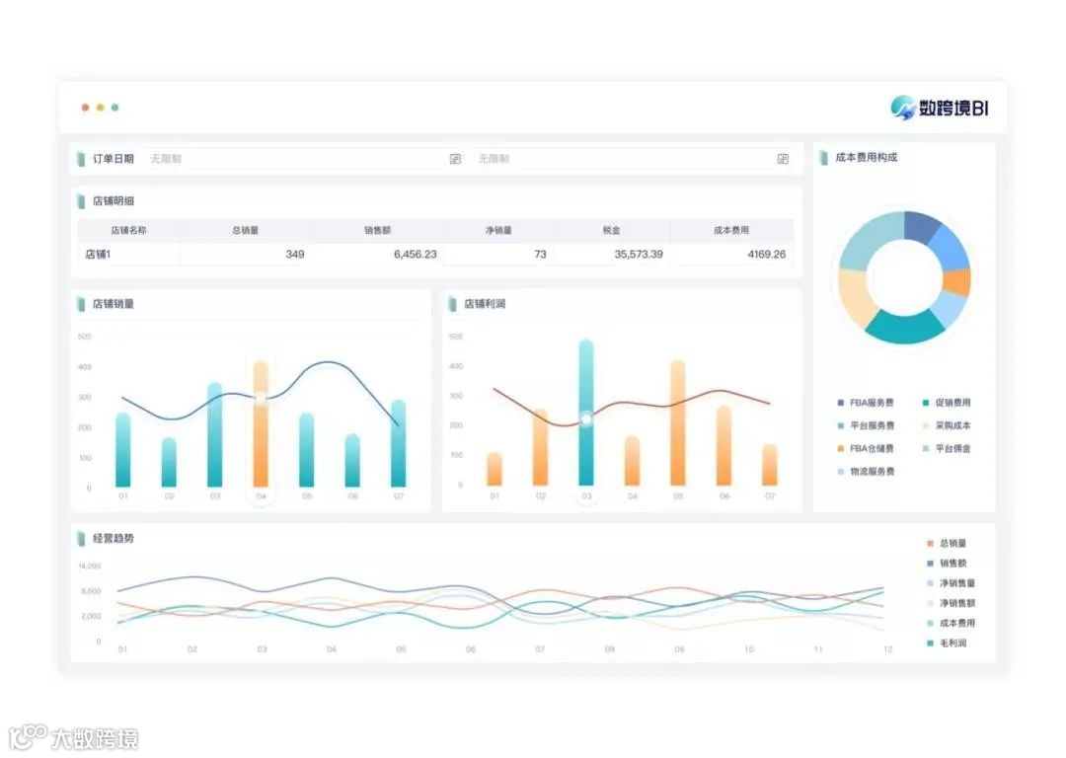
Task: Click the 数跨境BI logo
Action: 939,108
